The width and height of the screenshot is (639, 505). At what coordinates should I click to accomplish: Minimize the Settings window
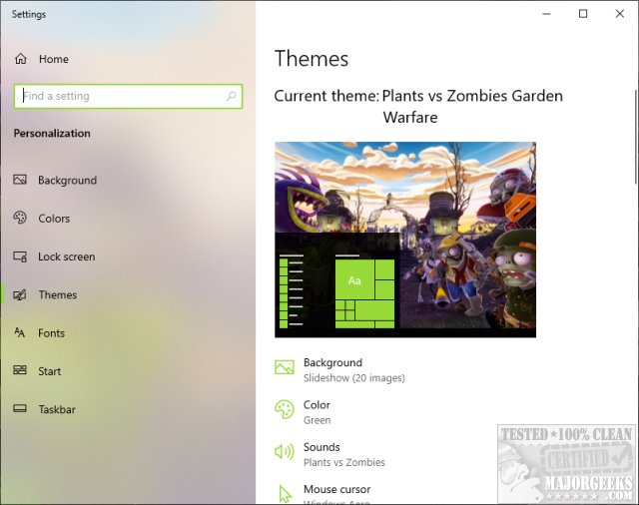coord(546,14)
